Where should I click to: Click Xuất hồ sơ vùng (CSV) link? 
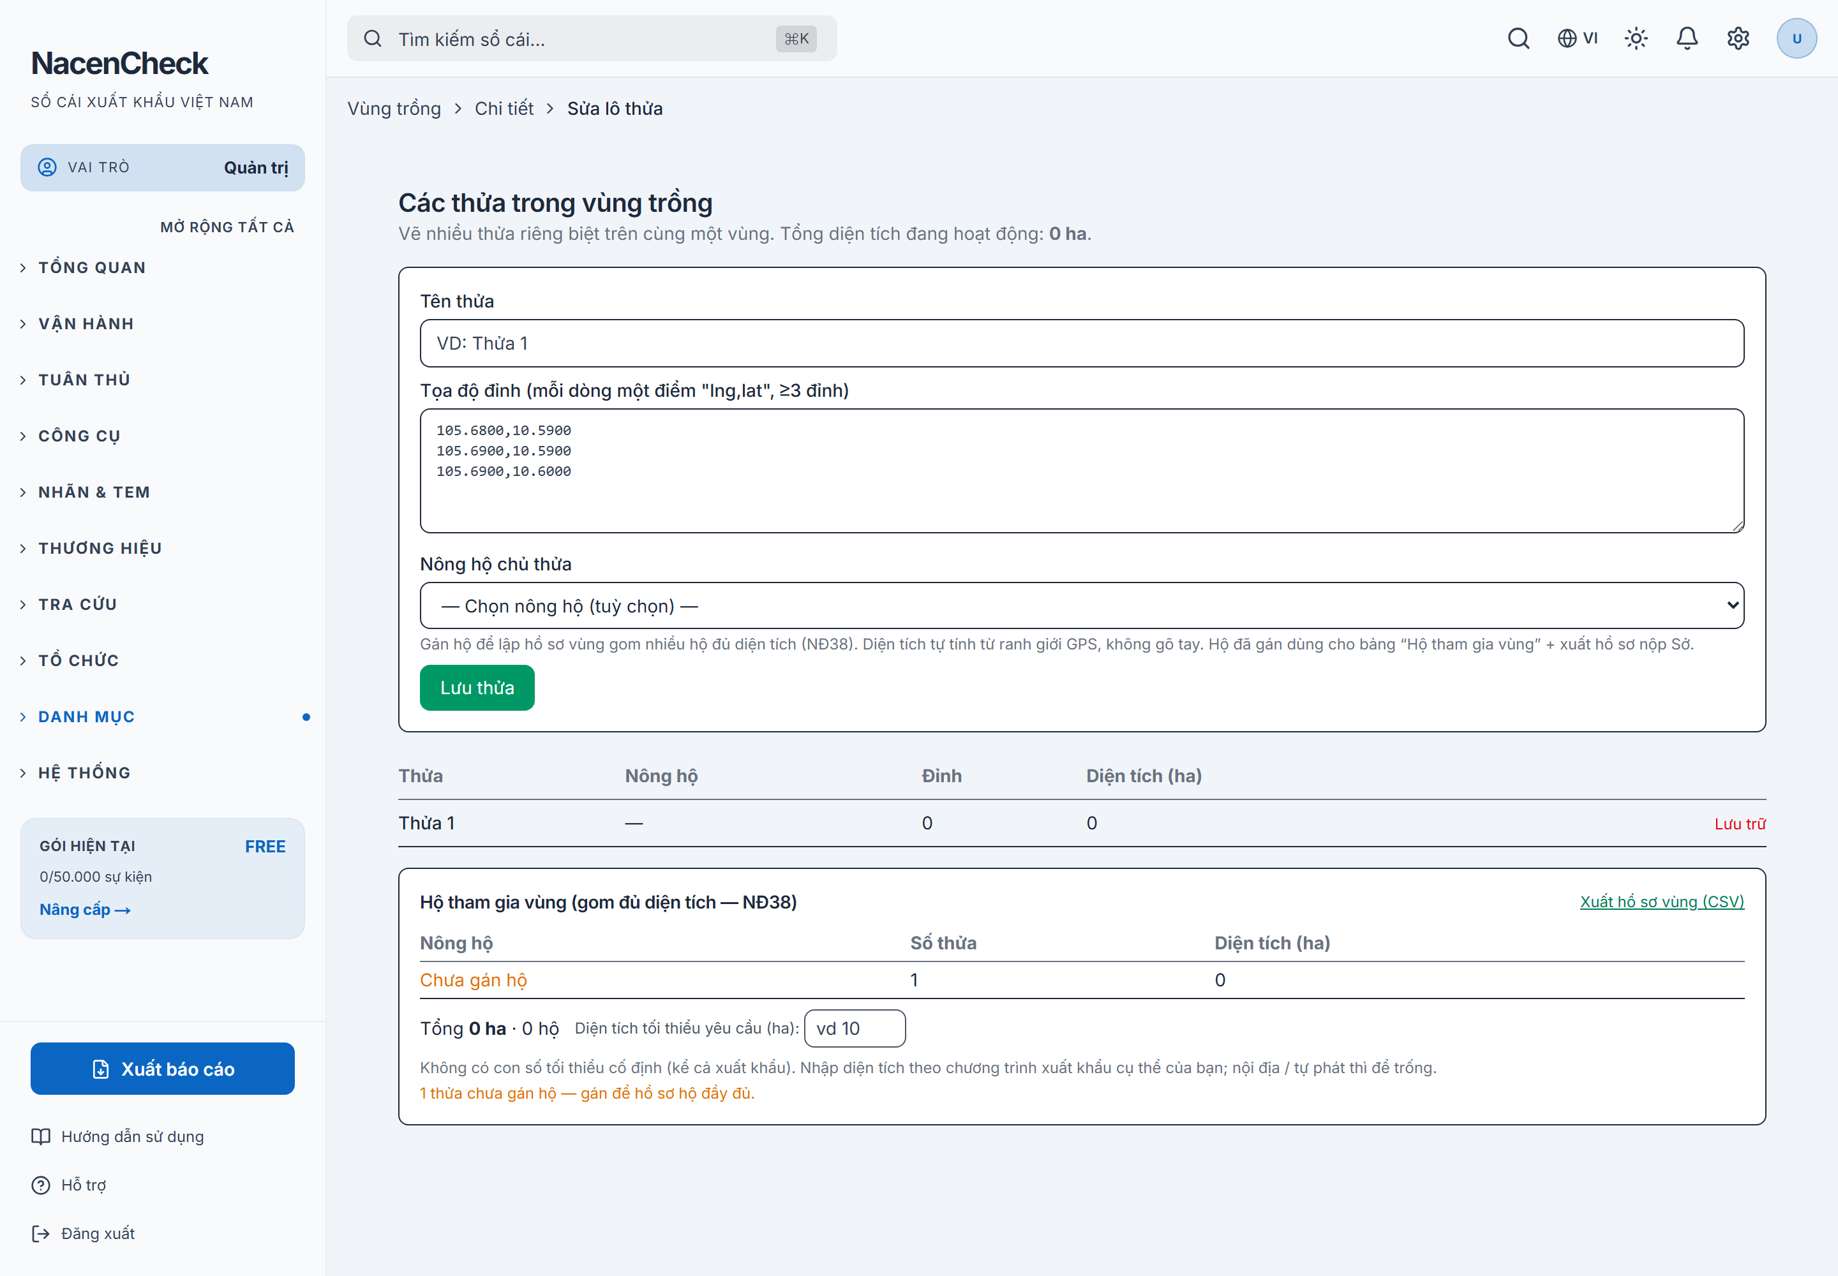[1662, 901]
